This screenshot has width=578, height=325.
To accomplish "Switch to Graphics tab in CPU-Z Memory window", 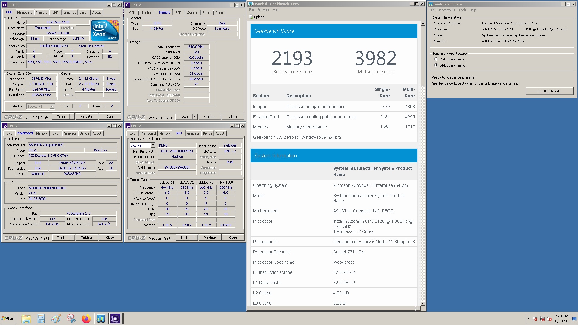I will [193, 13].
